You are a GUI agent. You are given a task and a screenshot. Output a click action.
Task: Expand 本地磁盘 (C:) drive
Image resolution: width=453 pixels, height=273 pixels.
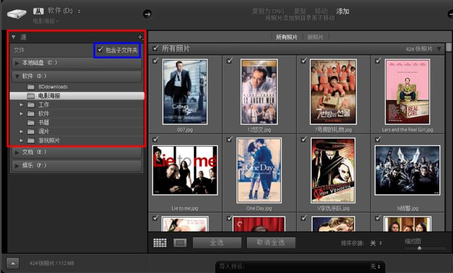coord(17,63)
